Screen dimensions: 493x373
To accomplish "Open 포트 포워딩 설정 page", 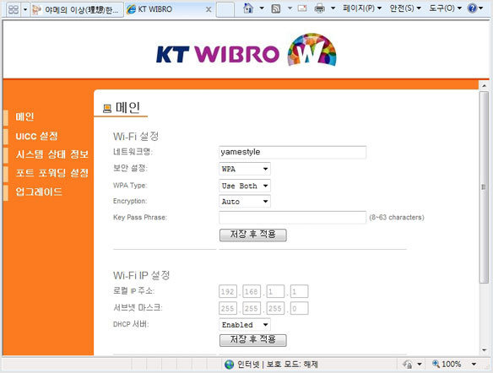I will (x=52, y=173).
